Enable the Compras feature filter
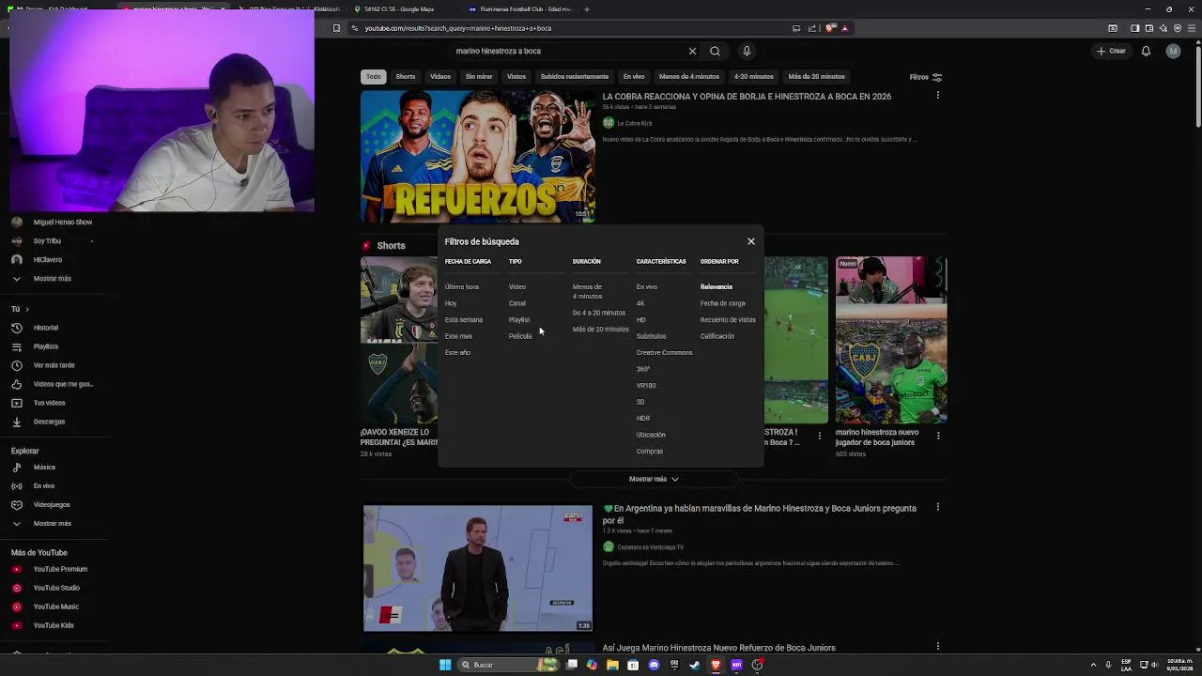 [x=650, y=451]
